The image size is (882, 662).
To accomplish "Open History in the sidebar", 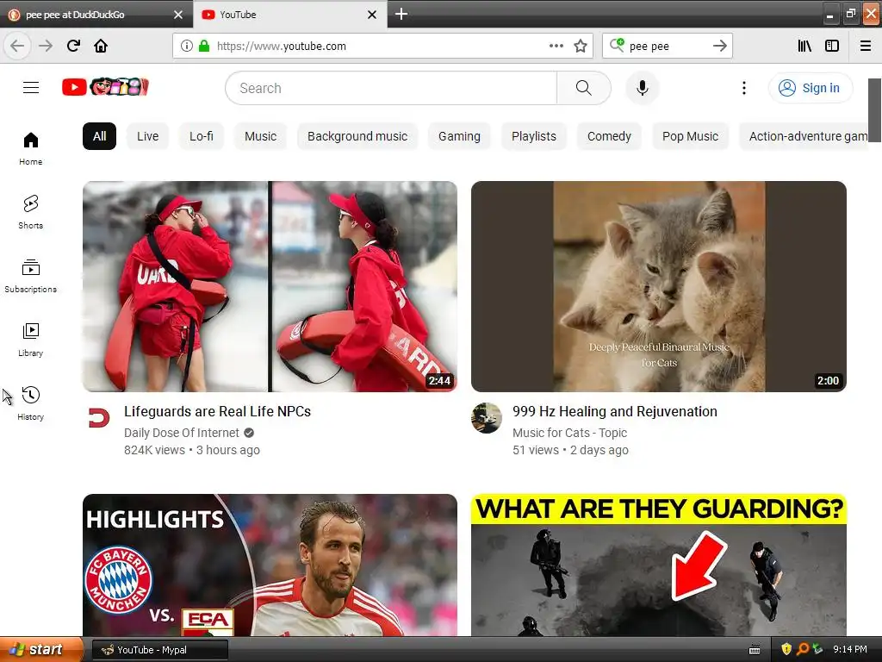I will pos(31,403).
